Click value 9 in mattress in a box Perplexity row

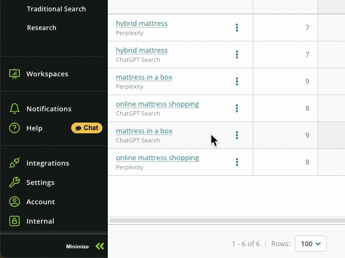click(x=307, y=81)
